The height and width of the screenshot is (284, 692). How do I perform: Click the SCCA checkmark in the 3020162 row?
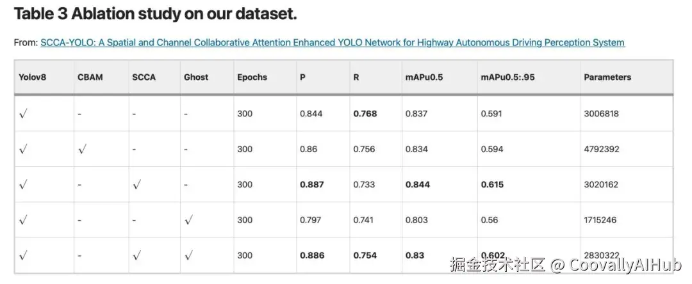(136, 185)
